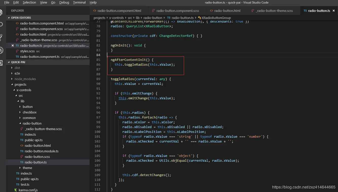Open the Source Control view
The width and height of the screenshot is (338, 192).
point(1,37)
